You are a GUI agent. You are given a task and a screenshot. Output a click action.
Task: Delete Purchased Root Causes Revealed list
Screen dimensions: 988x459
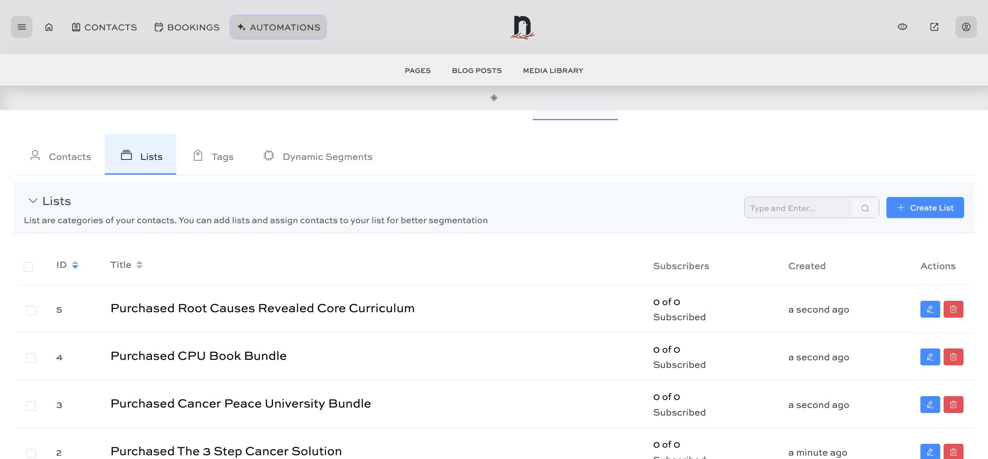click(953, 309)
